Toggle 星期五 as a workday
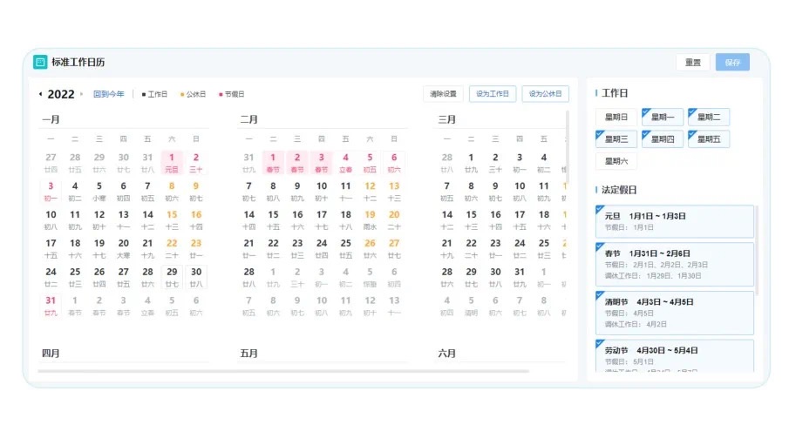796x445 pixels. pos(709,138)
